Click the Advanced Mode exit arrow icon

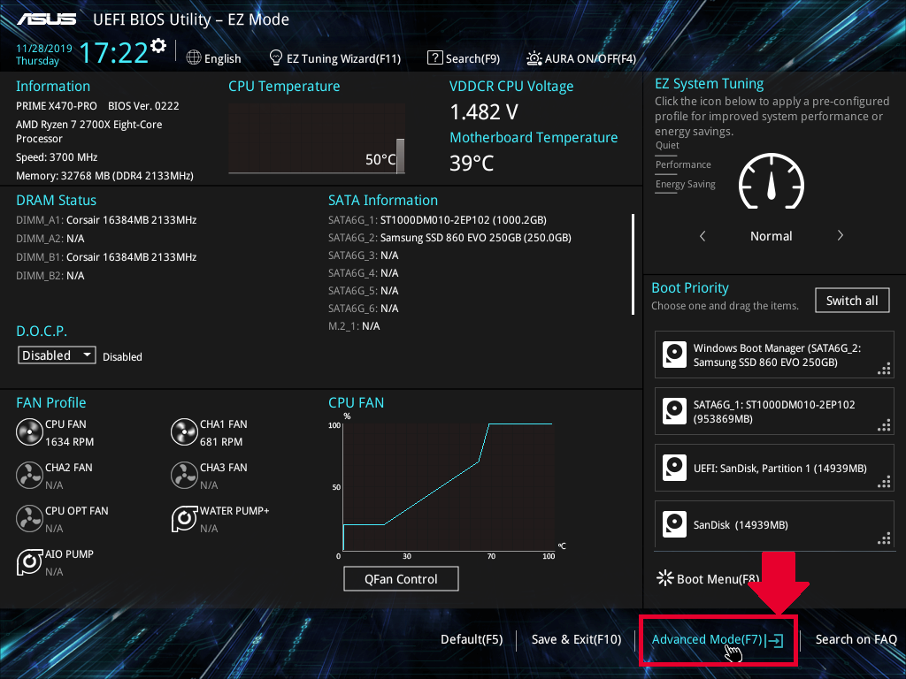click(x=774, y=640)
